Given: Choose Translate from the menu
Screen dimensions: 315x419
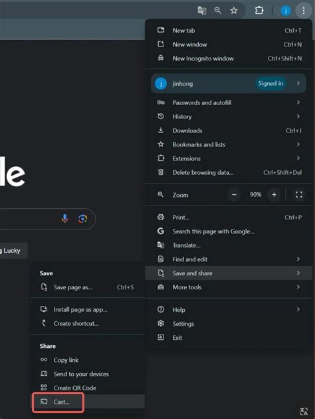Looking at the screenshot, I should click(x=229, y=245).
